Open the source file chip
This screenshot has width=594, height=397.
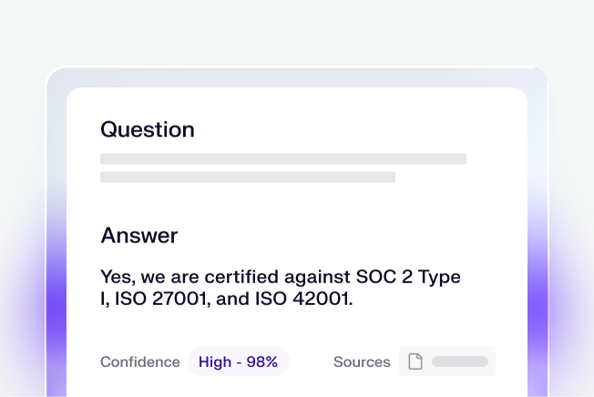point(447,361)
